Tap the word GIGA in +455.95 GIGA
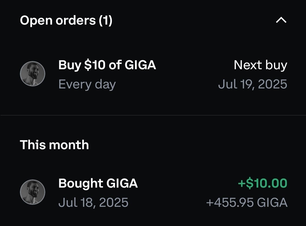The width and height of the screenshot is (306, 226). (272, 203)
